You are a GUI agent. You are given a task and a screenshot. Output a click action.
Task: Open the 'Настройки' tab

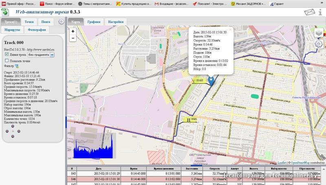[x=116, y=22]
